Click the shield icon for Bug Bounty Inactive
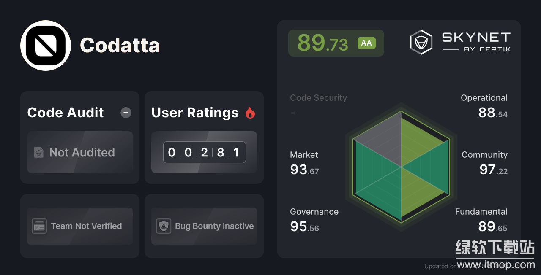This screenshot has width=541, height=275. (x=164, y=226)
